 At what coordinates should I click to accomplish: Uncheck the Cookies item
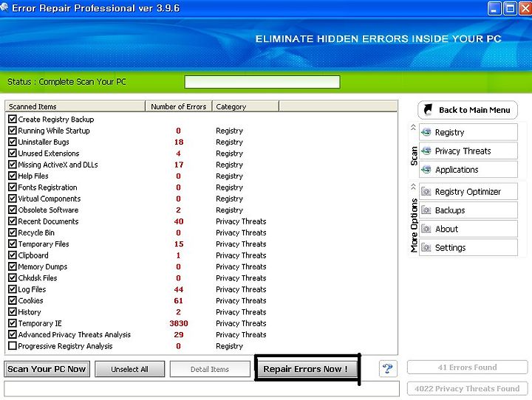coord(13,300)
